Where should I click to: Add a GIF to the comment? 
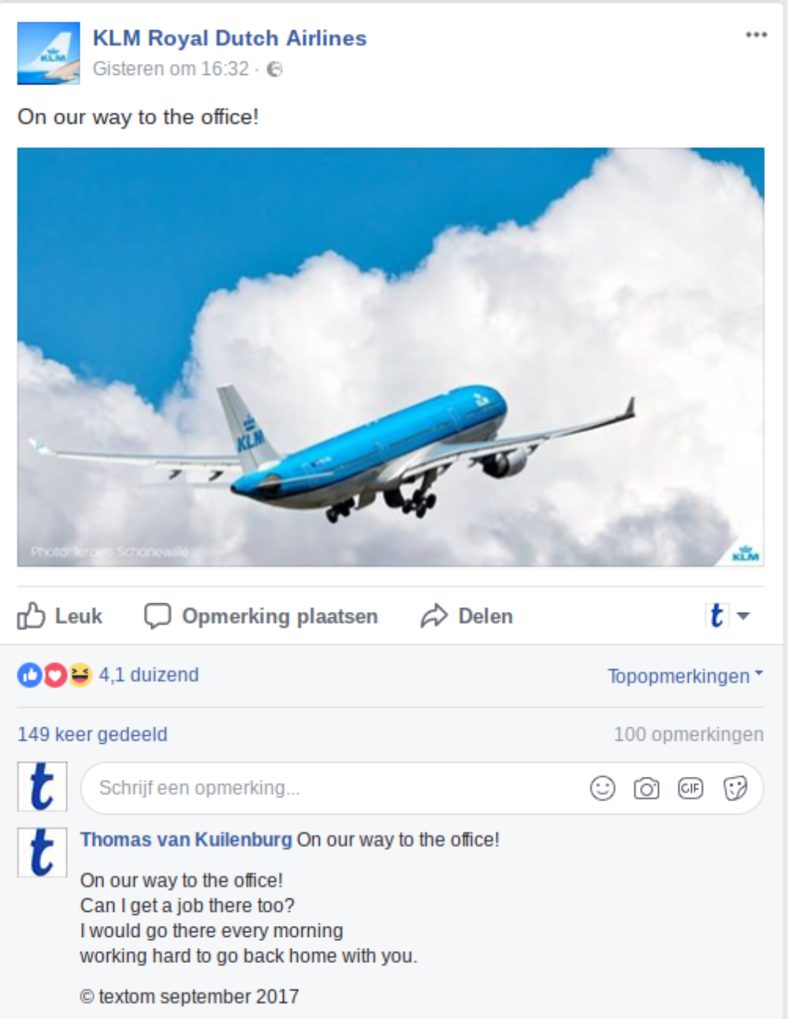pos(690,788)
